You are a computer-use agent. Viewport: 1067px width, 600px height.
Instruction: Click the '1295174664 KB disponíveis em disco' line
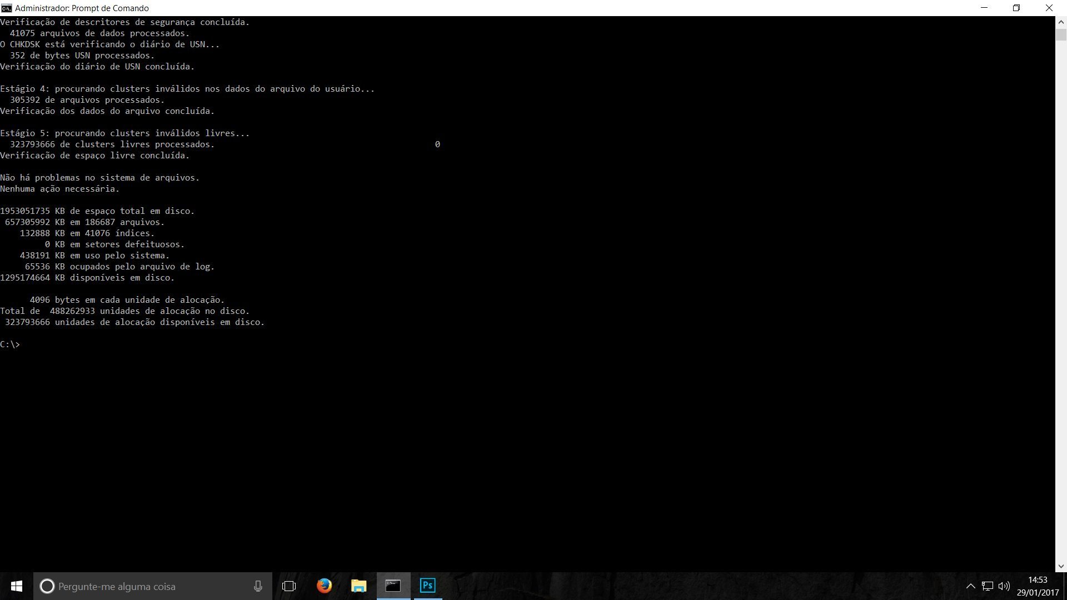coord(87,278)
